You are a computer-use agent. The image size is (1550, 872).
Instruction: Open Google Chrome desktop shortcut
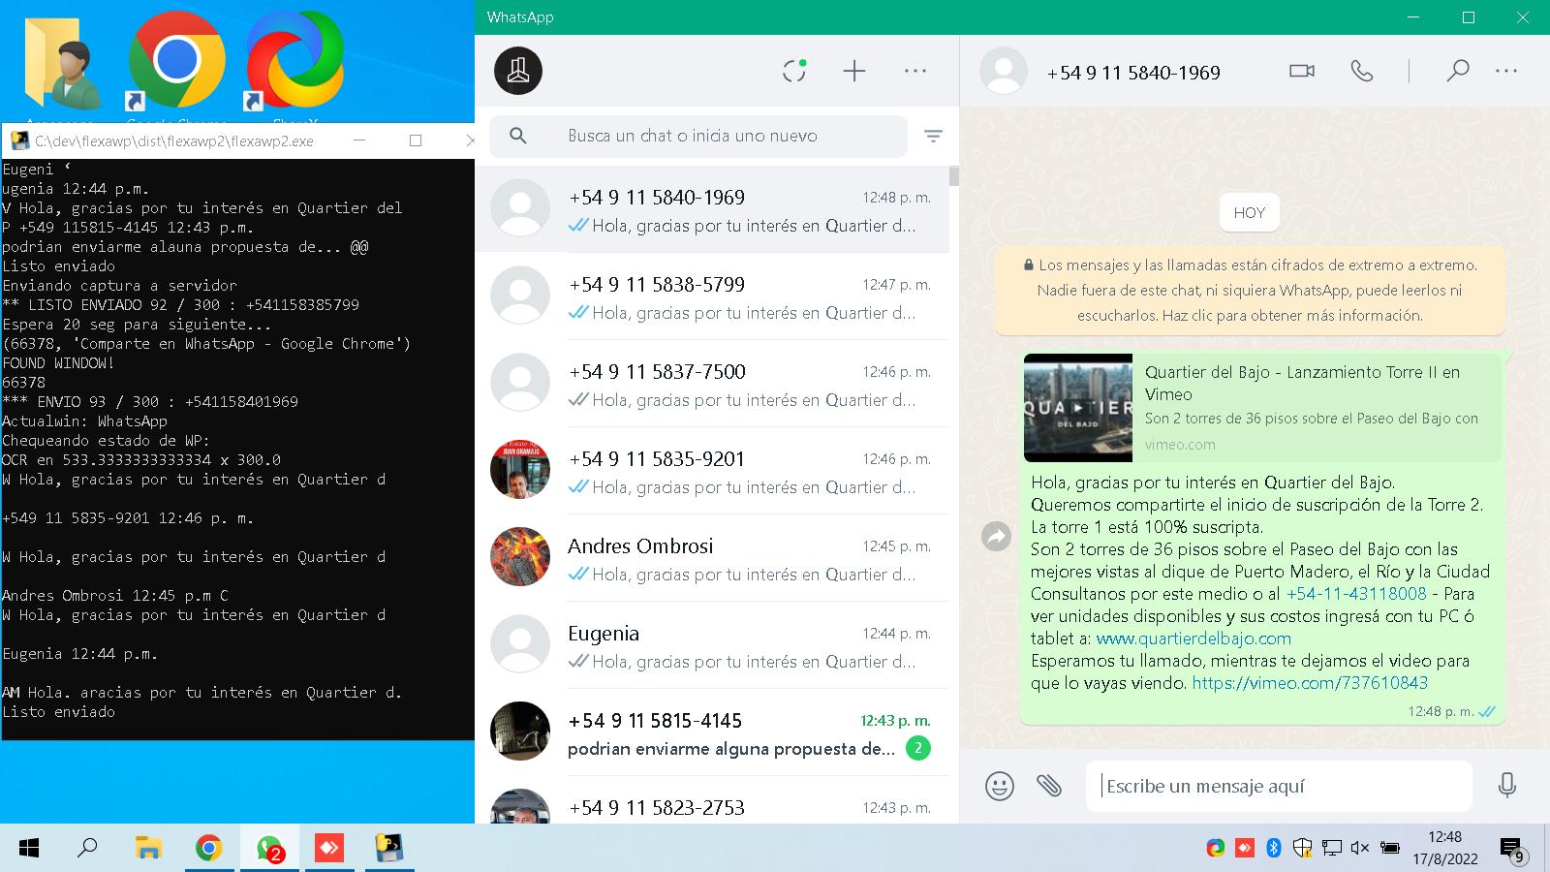[177, 63]
